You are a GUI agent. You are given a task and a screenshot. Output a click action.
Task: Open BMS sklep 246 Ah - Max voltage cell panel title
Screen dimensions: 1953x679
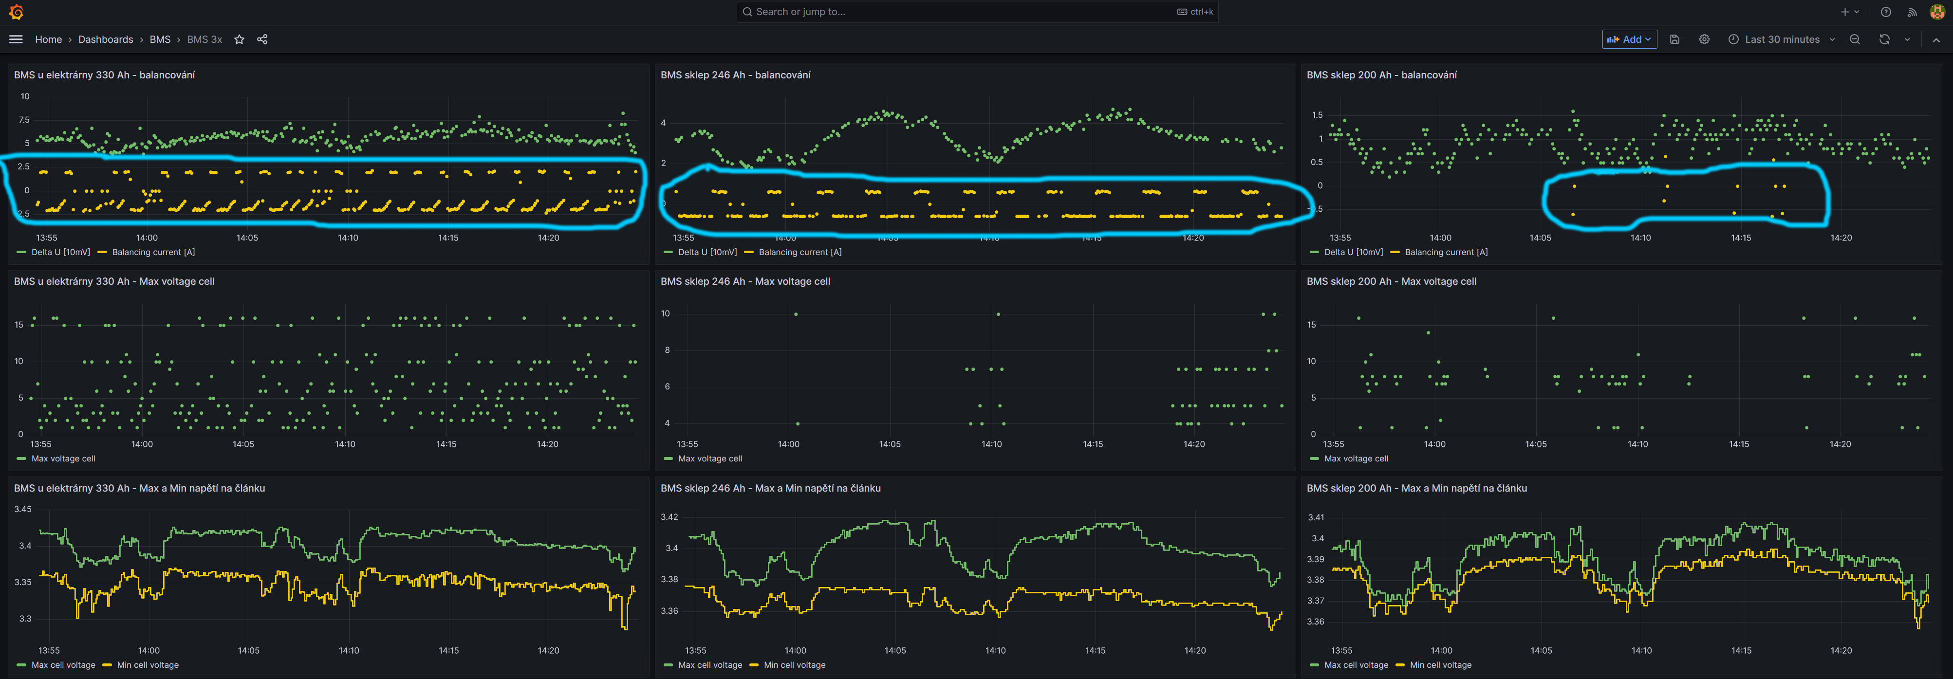(744, 281)
